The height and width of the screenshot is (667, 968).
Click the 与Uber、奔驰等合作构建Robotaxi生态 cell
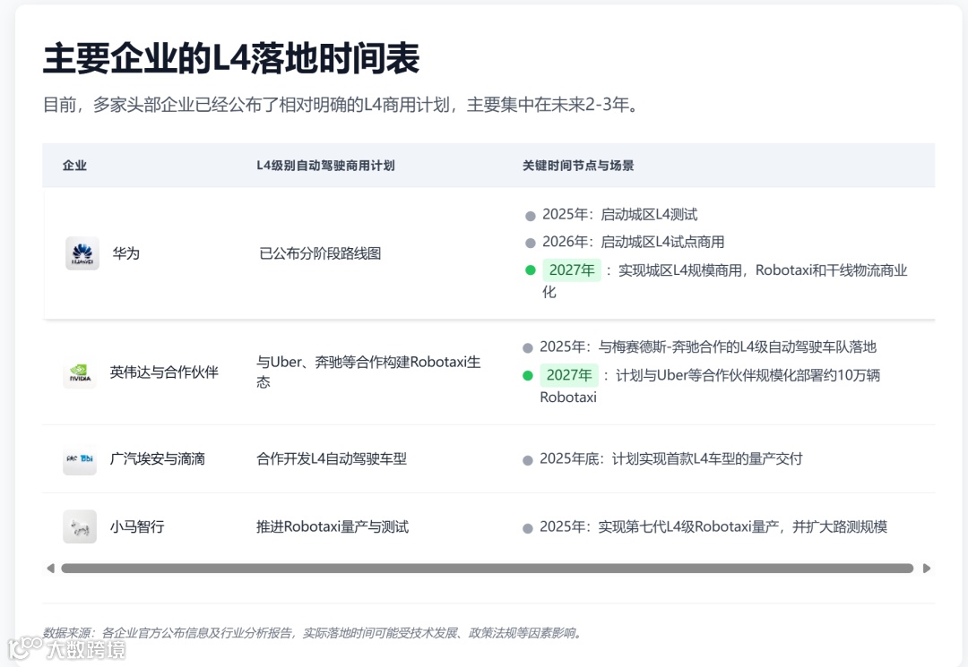(x=368, y=372)
